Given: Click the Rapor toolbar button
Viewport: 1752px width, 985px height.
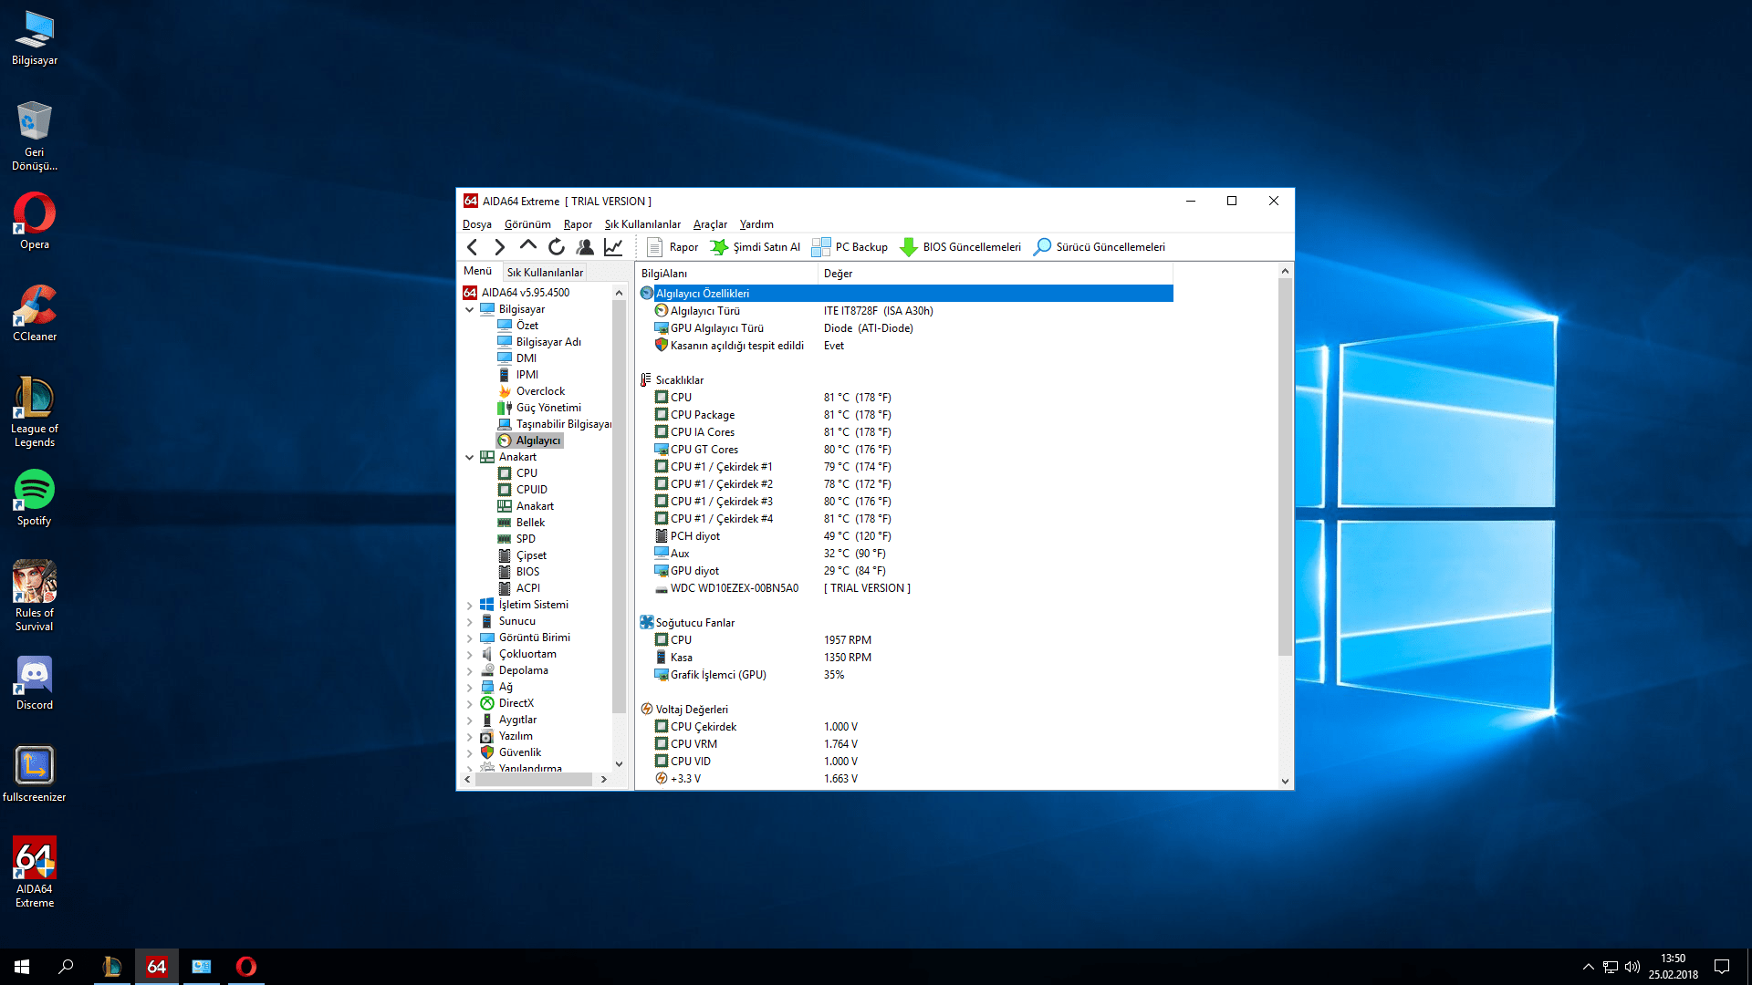Looking at the screenshot, I should [673, 247].
